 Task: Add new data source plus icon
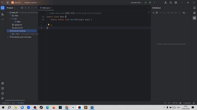point(153,13)
